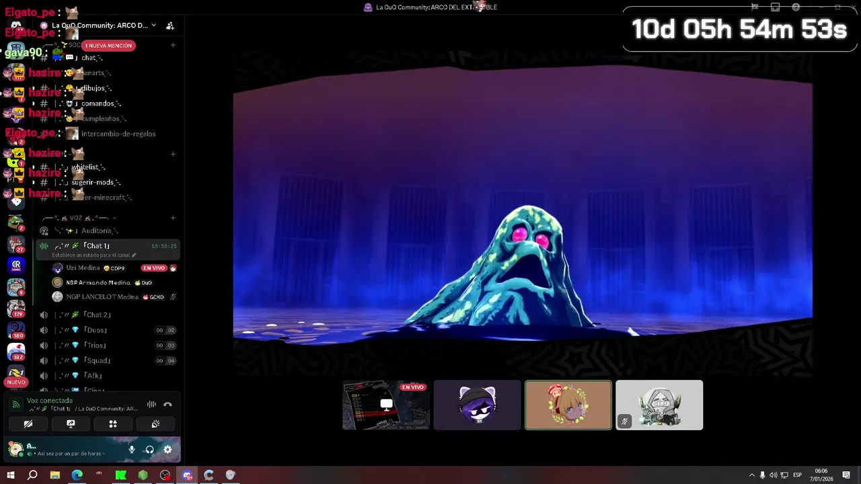The width and height of the screenshot is (861, 484).
Task: Open the server icon with 182 badge
Action: [16, 352]
